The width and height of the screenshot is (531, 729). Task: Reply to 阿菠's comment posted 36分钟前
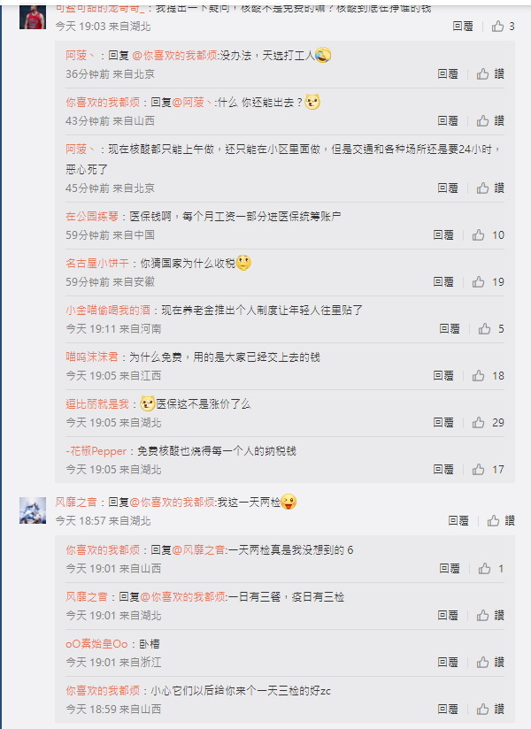point(448,73)
